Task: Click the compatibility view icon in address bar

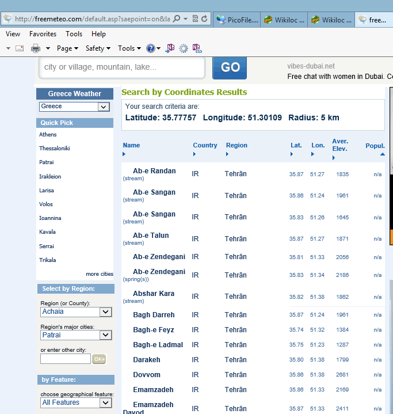Action: [x=196, y=19]
